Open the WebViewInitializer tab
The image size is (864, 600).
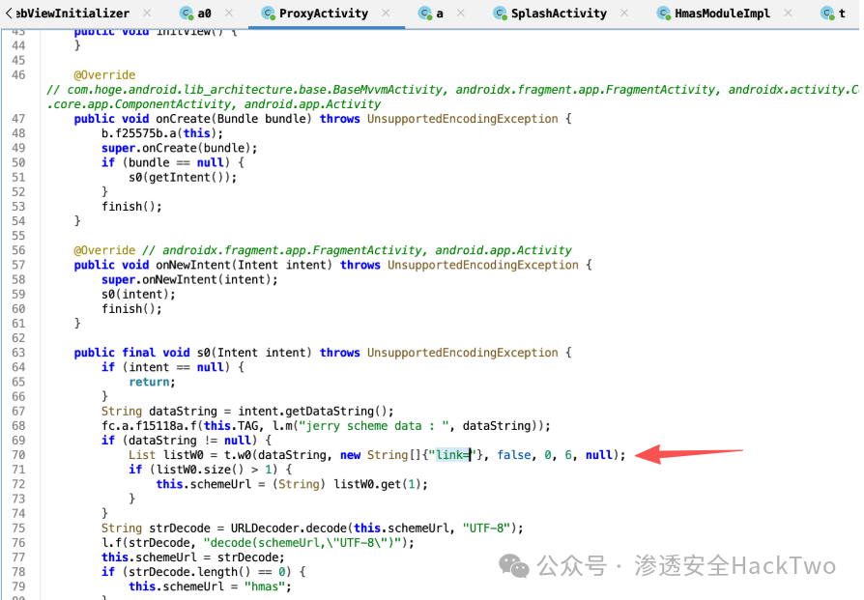click(72, 14)
